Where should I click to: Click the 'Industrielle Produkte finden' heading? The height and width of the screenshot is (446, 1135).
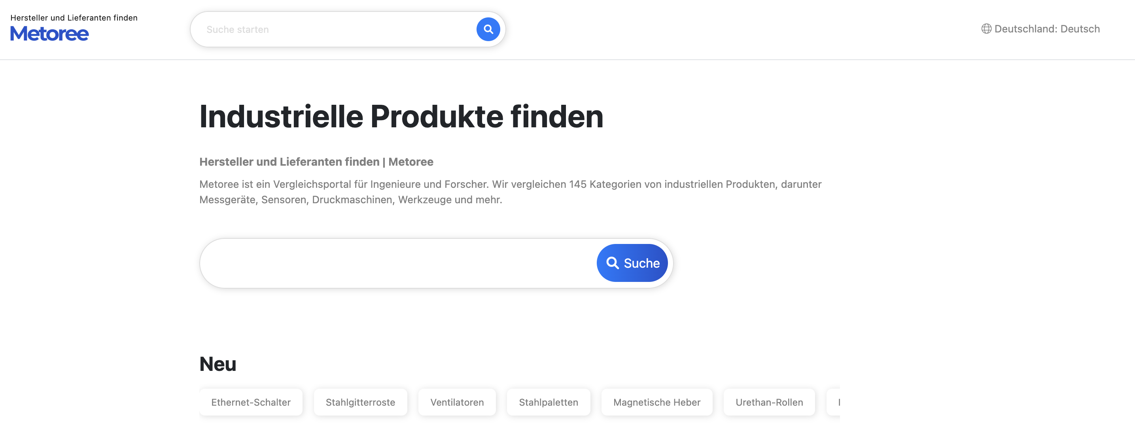[401, 117]
